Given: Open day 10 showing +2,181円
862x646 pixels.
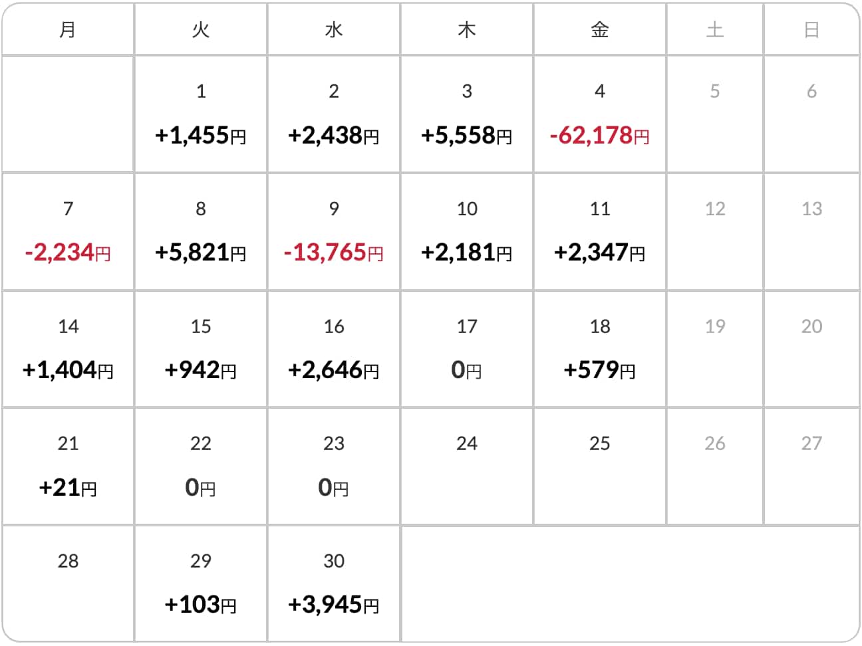Looking at the screenshot, I should pyautogui.click(x=467, y=232).
